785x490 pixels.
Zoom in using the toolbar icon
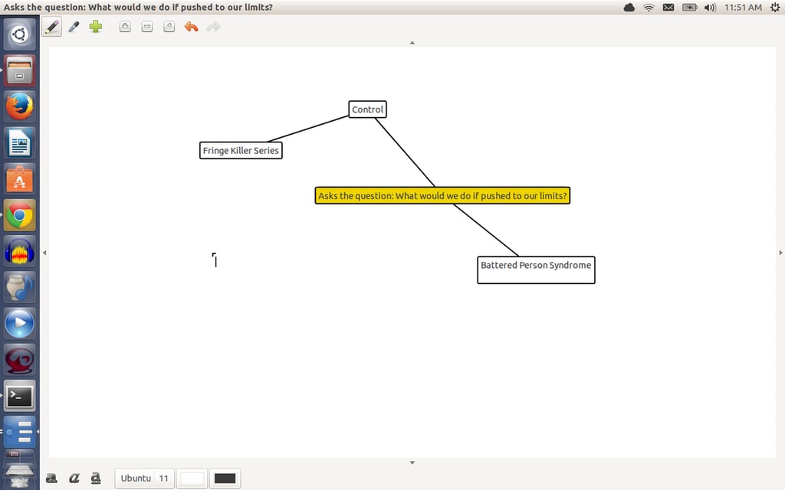[x=125, y=27]
